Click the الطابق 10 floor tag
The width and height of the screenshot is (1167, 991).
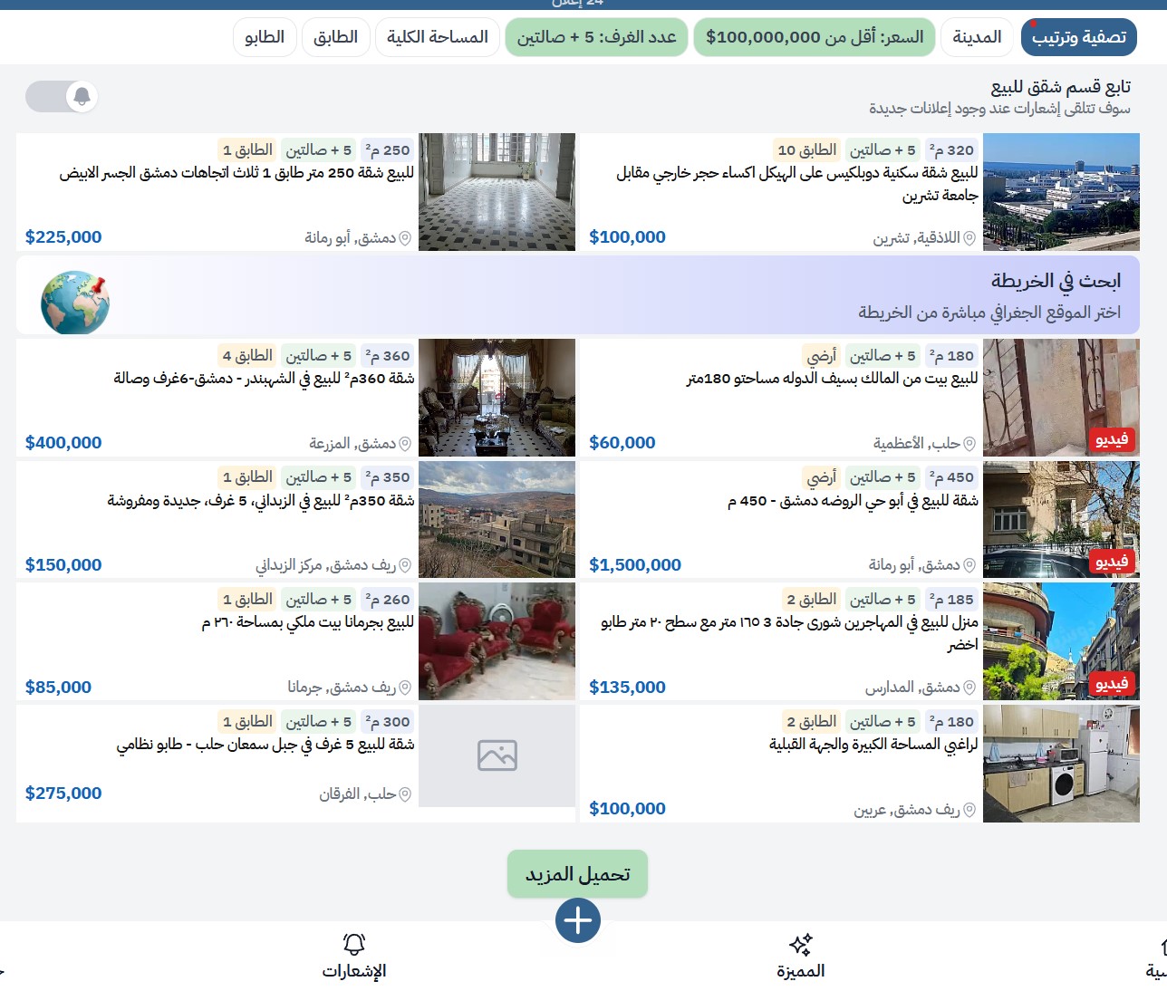807,149
